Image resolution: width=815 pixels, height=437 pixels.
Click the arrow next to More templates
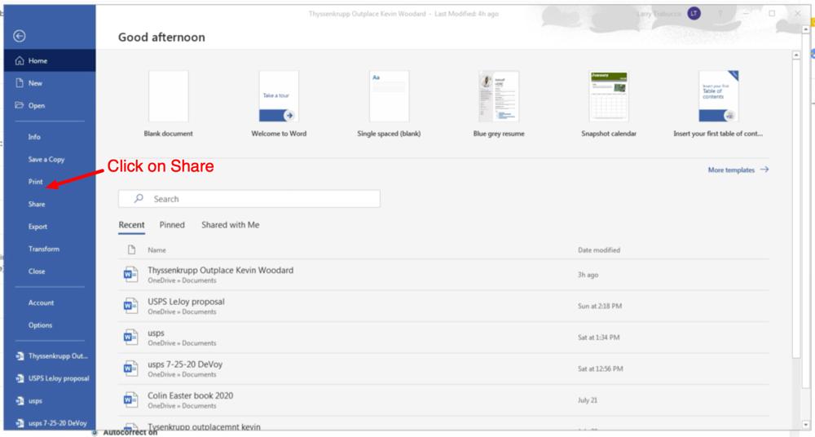tap(764, 170)
